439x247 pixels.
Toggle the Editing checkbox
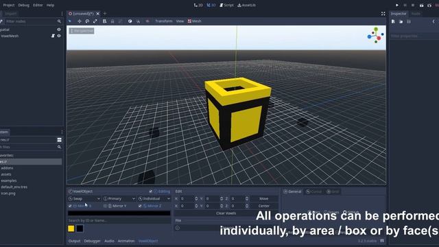click(151, 191)
